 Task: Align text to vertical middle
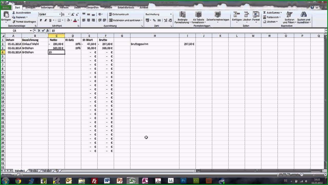click(x=88, y=14)
